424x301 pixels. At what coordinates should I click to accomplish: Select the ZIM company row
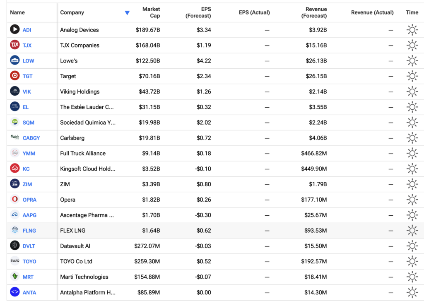pyautogui.click(x=215, y=184)
